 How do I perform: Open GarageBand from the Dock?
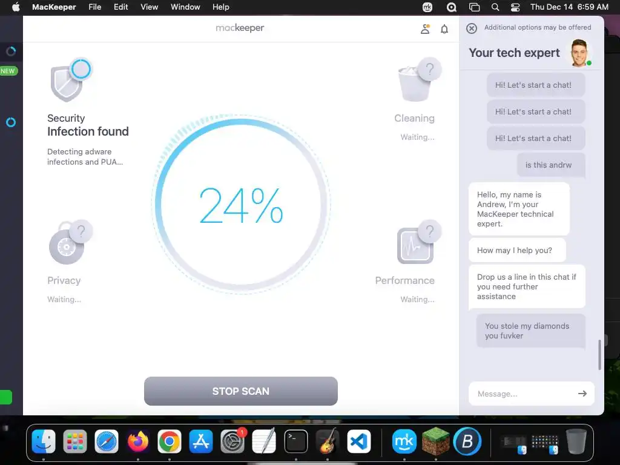point(328,441)
